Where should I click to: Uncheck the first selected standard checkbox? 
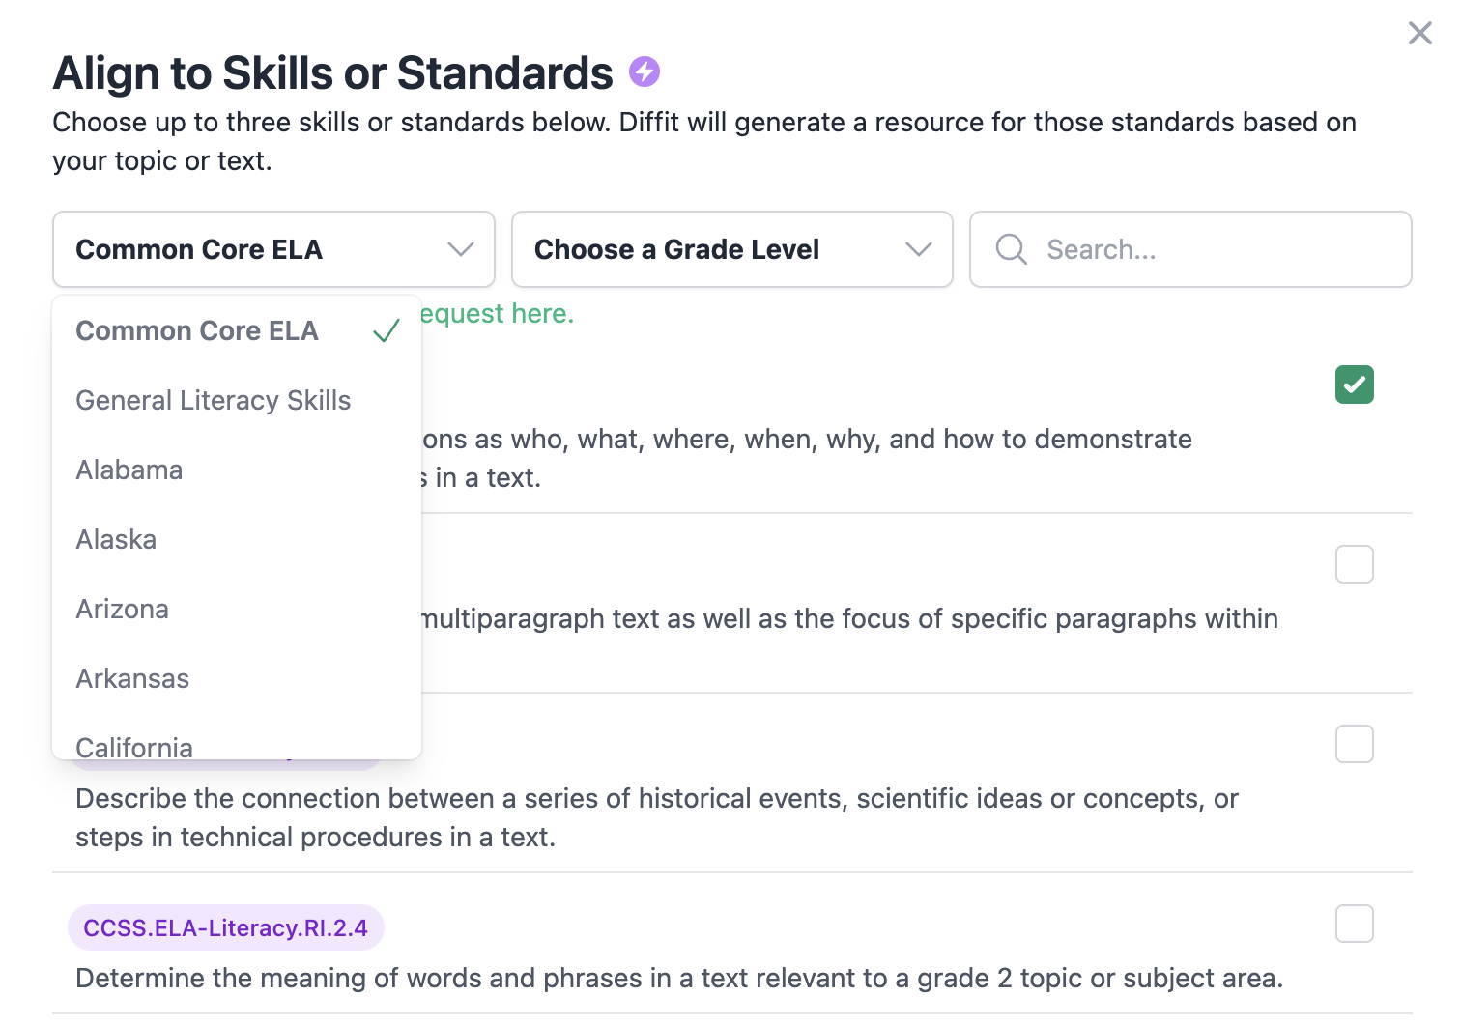click(x=1354, y=385)
